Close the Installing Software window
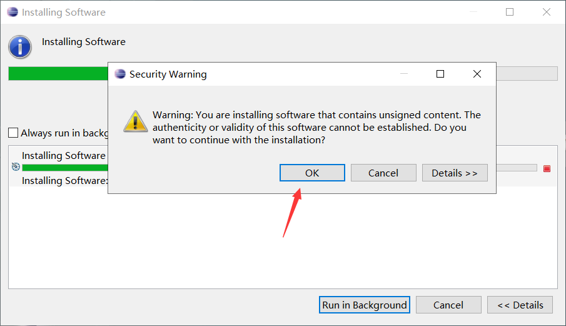 [547, 12]
